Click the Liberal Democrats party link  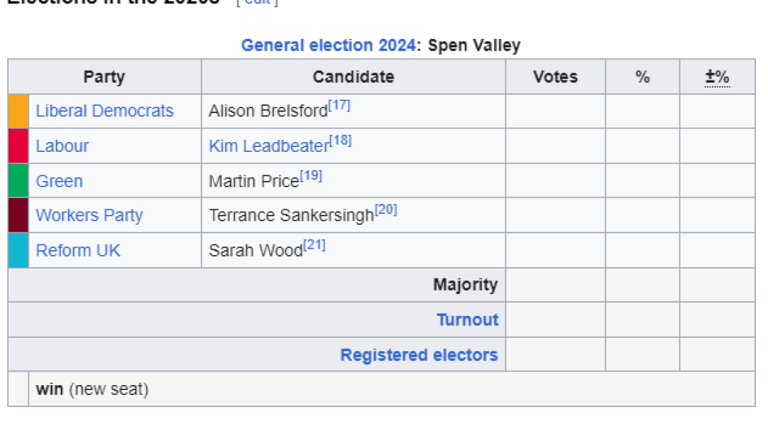pyautogui.click(x=105, y=111)
